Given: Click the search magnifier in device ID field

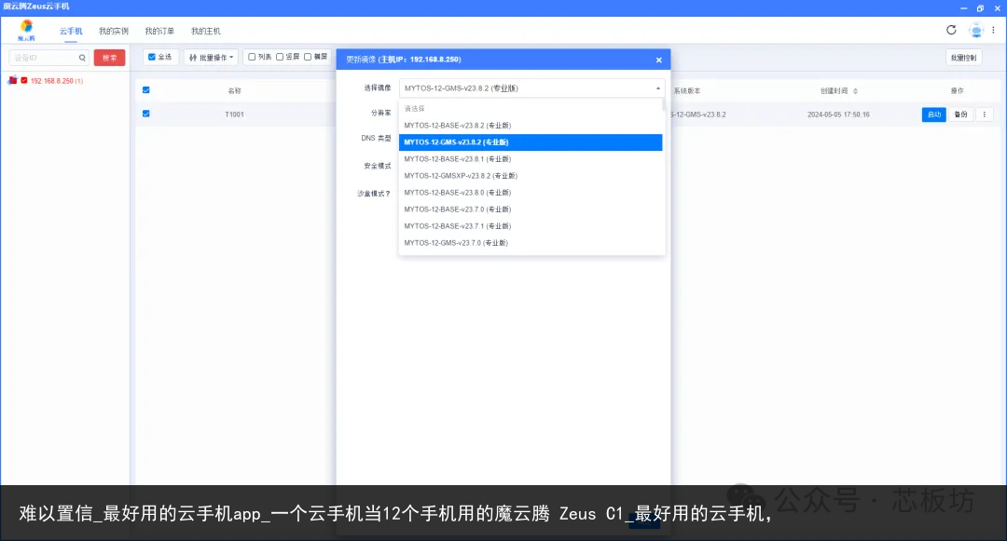Looking at the screenshot, I should pyautogui.click(x=82, y=58).
